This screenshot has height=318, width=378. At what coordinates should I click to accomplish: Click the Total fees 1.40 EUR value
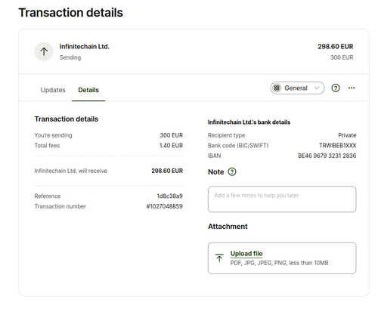coord(171,145)
